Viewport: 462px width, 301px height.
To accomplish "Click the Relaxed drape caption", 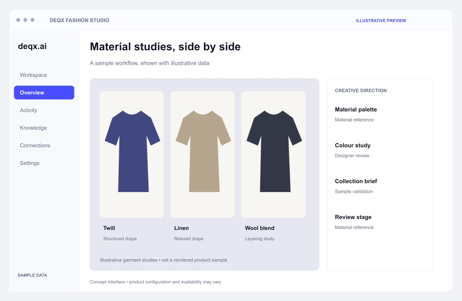I will (189, 239).
